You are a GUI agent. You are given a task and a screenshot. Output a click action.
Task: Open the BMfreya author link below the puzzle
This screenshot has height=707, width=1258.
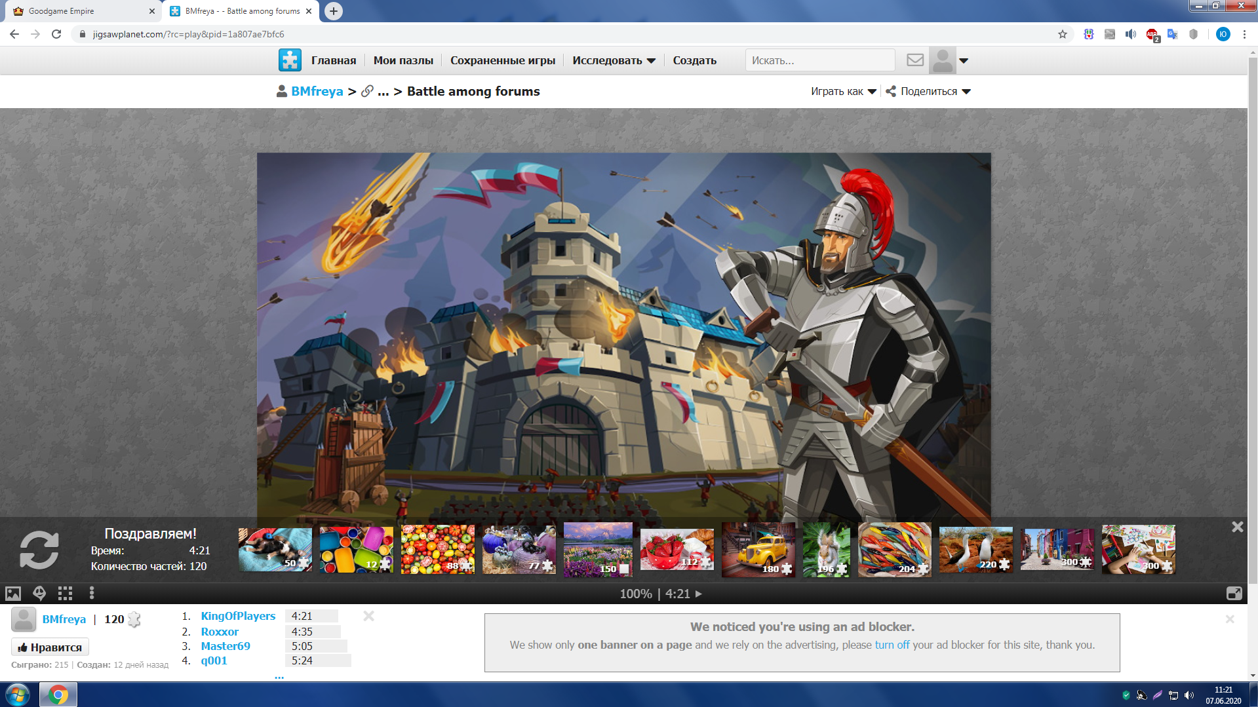tap(64, 619)
